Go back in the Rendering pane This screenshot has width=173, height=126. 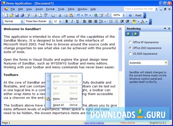pyautogui.click(x=128, y=34)
